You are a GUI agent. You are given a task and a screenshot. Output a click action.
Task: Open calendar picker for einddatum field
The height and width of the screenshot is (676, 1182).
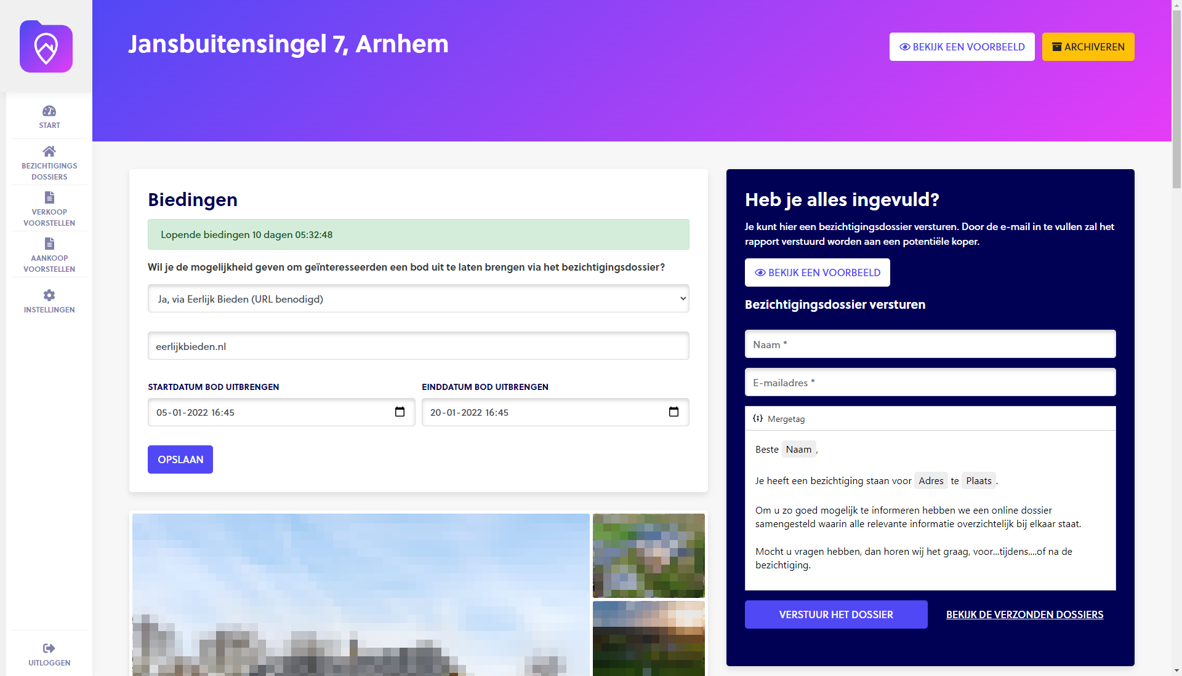[x=673, y=412]
